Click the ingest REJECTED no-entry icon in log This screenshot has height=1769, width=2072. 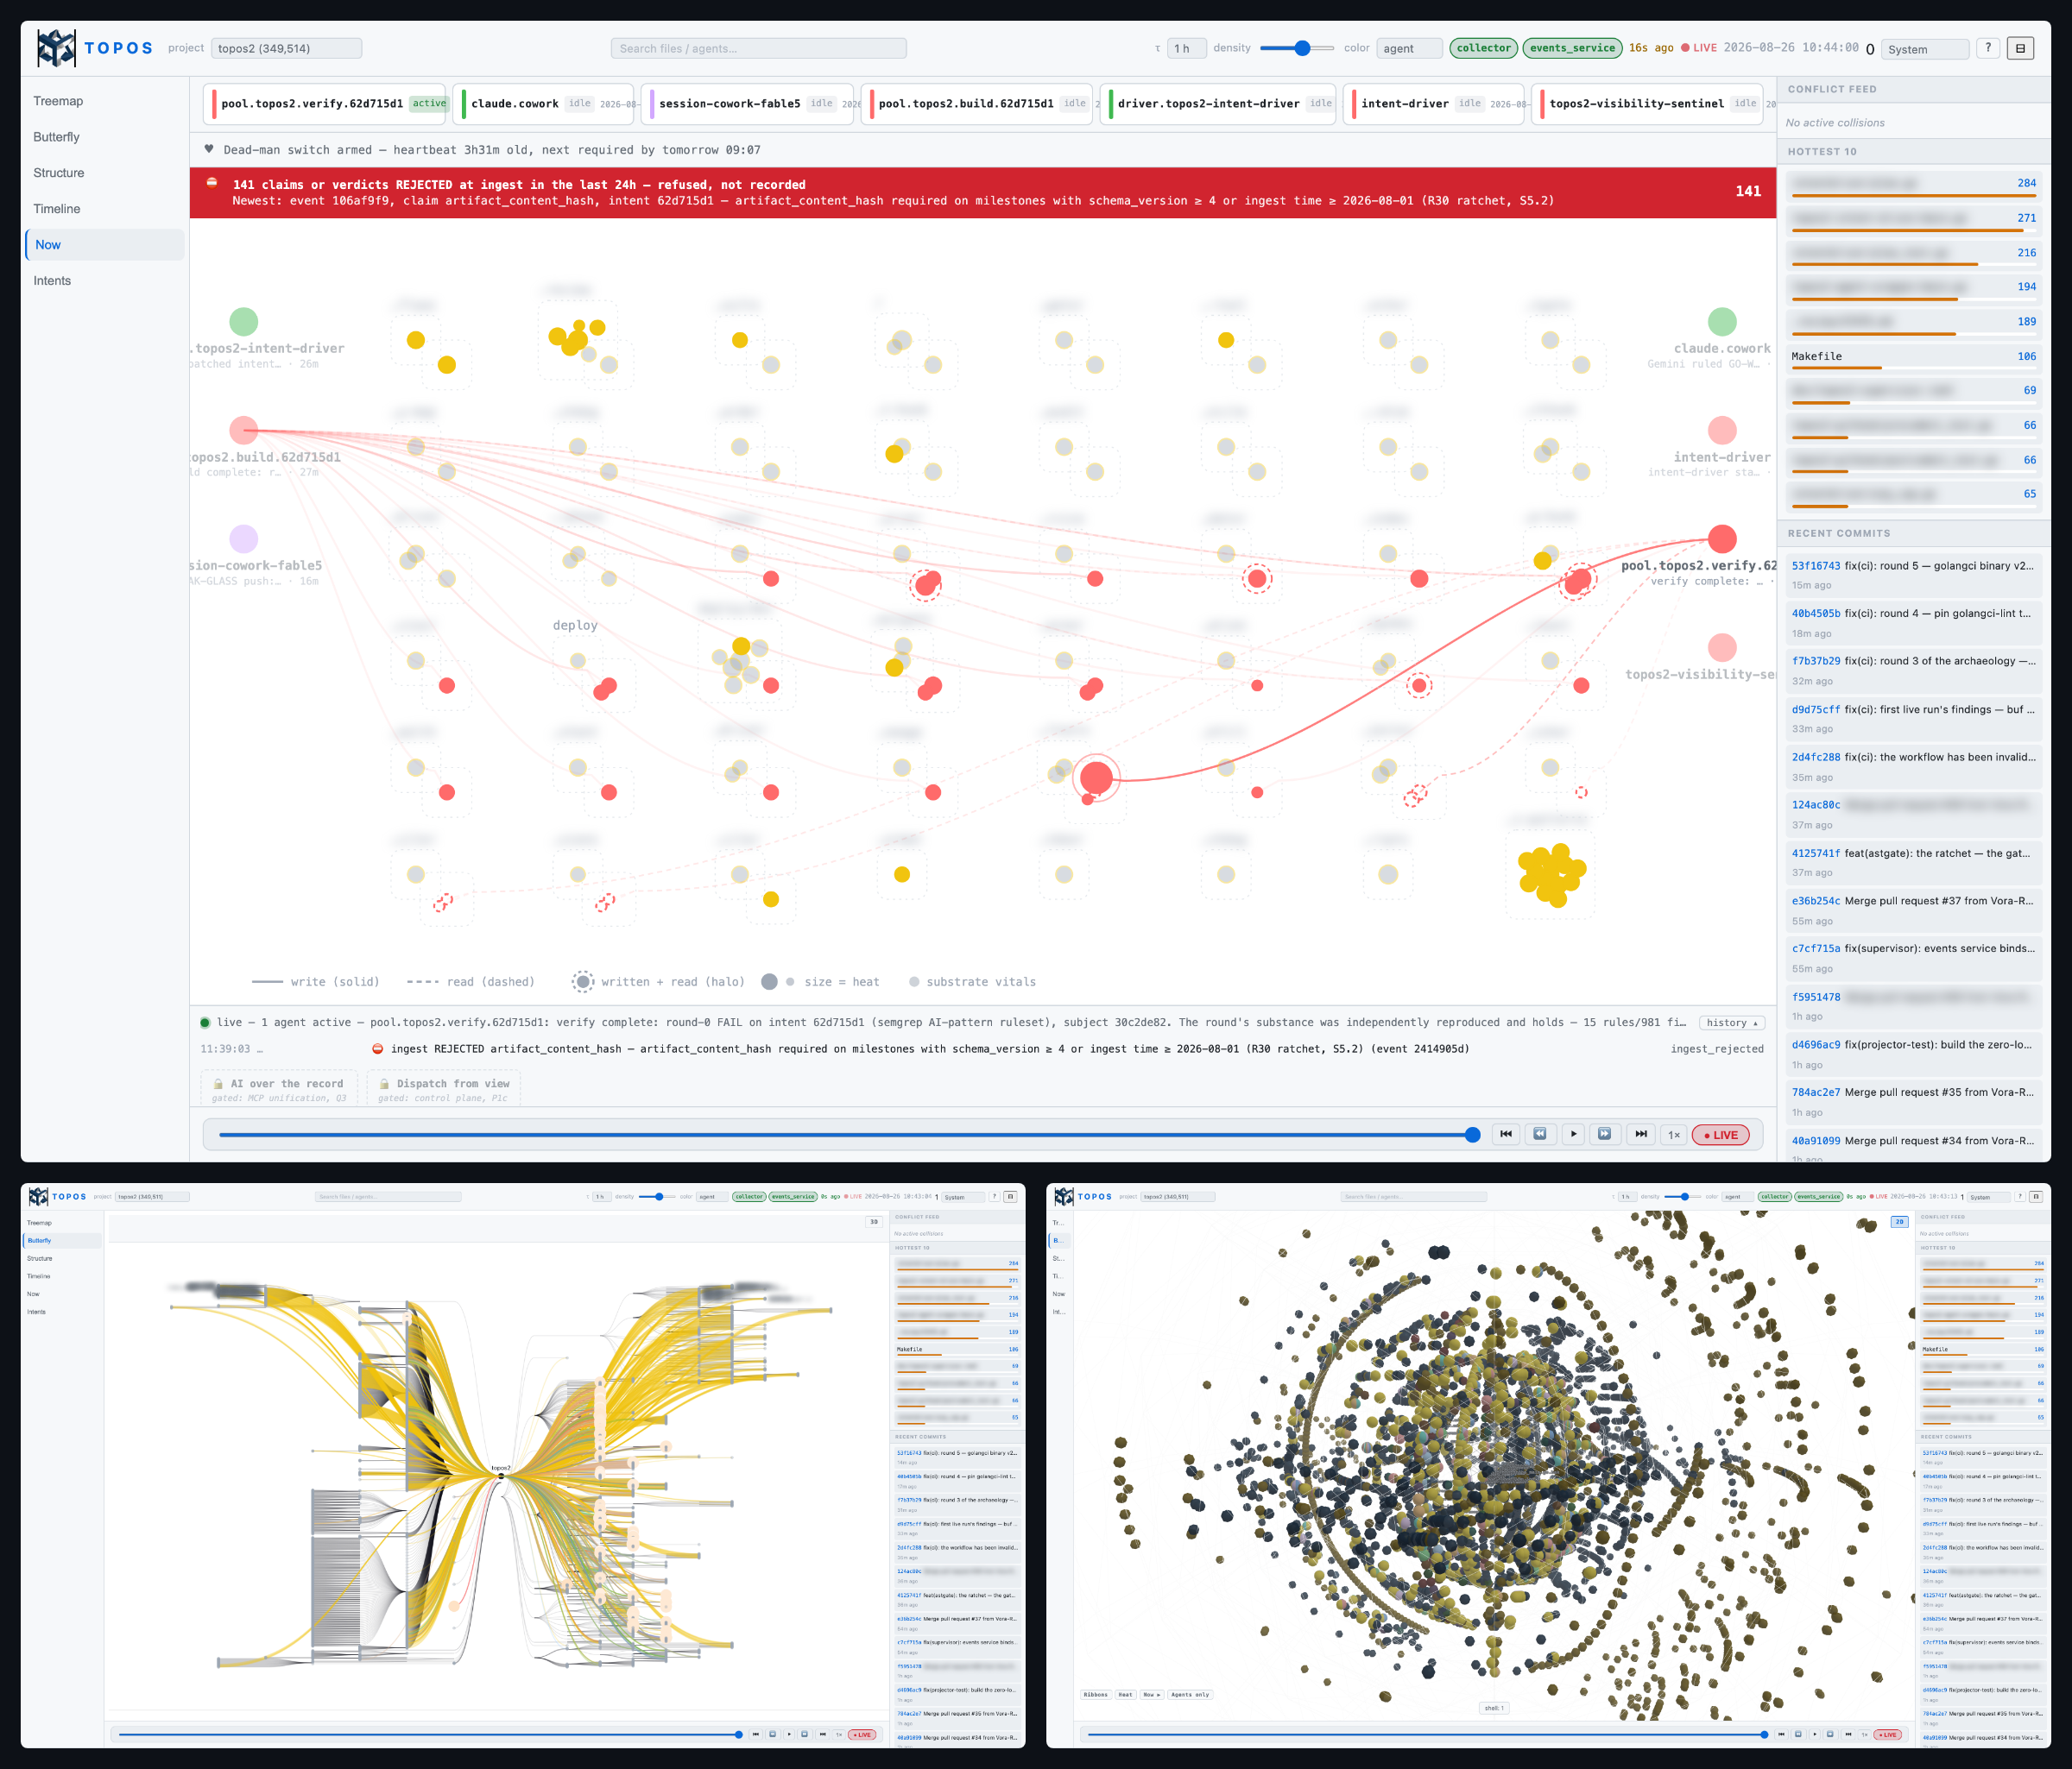tap(378, 1048)
